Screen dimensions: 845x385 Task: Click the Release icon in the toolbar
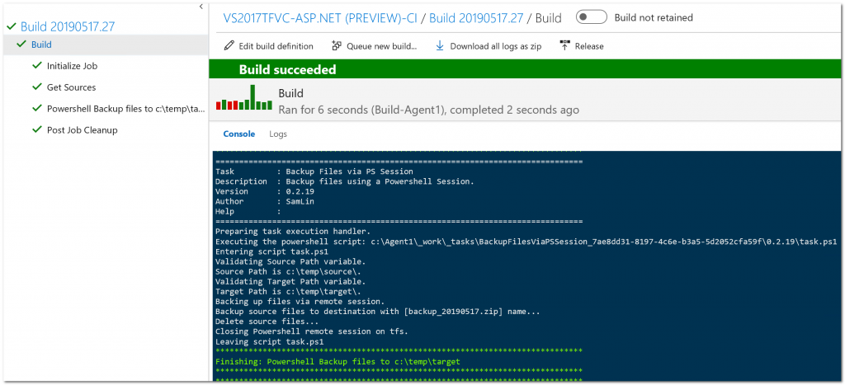564,46
